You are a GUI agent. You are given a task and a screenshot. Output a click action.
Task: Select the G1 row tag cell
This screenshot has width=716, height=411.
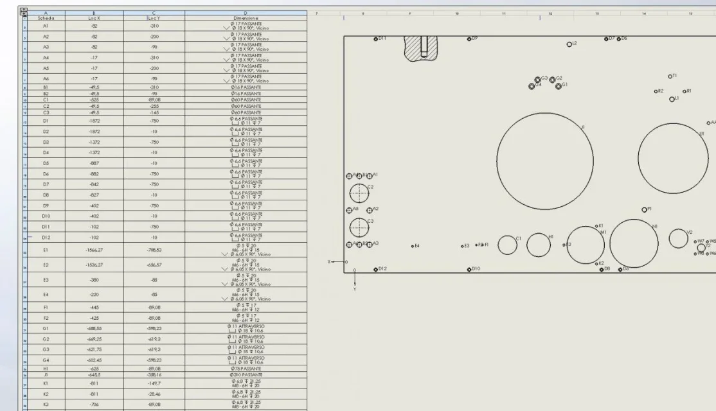tap(46, 328)
